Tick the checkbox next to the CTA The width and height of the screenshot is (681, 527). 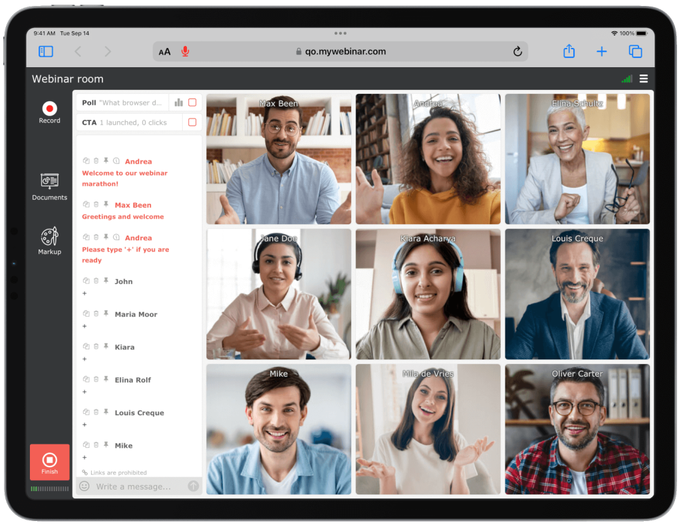coord(193,122)
